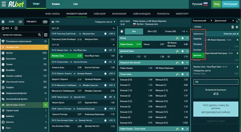Select the Ничья 3.07 outcome
The height and width of the screenshot is (132, 241).
click(154, 44)
